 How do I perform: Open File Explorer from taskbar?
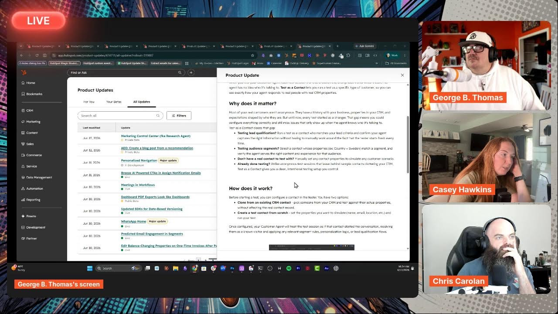pos(176,268)
